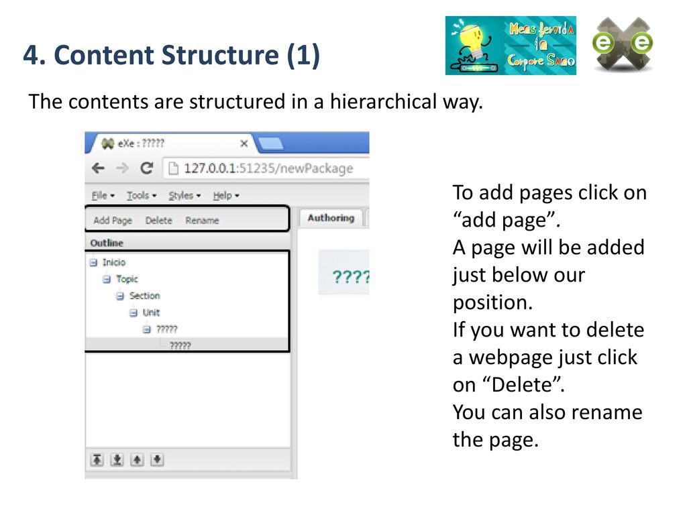Open the File menu
Image resolution: width=687 pixels, height=515 pixels.
click(103, 195)
